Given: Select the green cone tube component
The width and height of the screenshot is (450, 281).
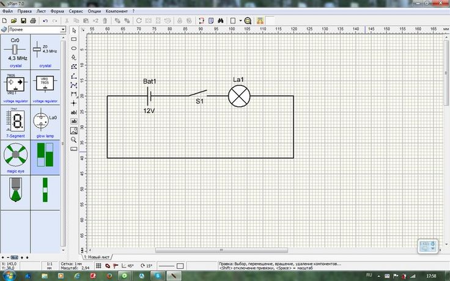Looking at the screenshot, I should coord(15,192).
